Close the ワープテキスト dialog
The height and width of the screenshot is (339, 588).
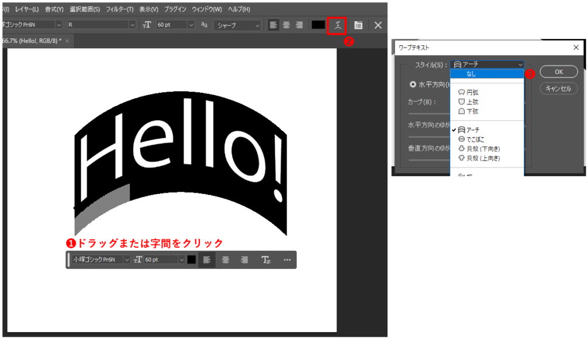coord(576,47)
